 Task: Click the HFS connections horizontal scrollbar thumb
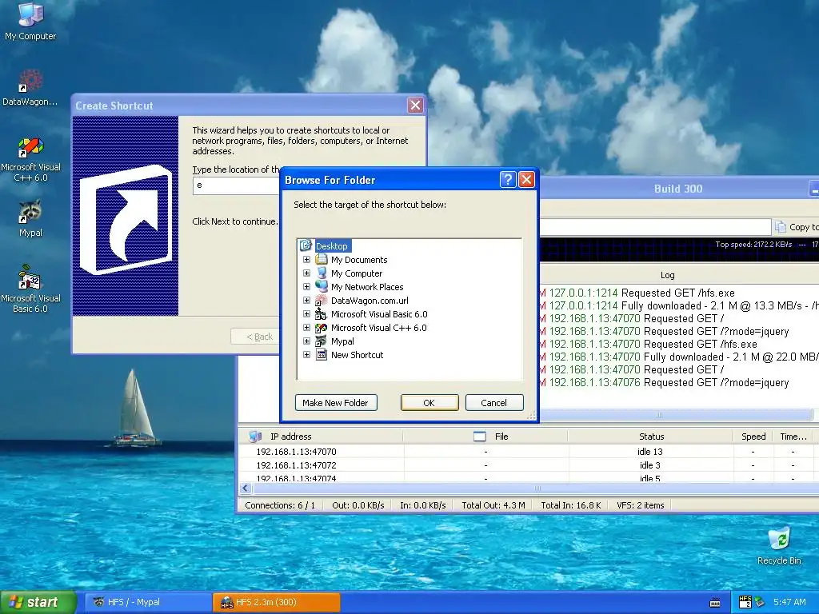tap(535, 488)
